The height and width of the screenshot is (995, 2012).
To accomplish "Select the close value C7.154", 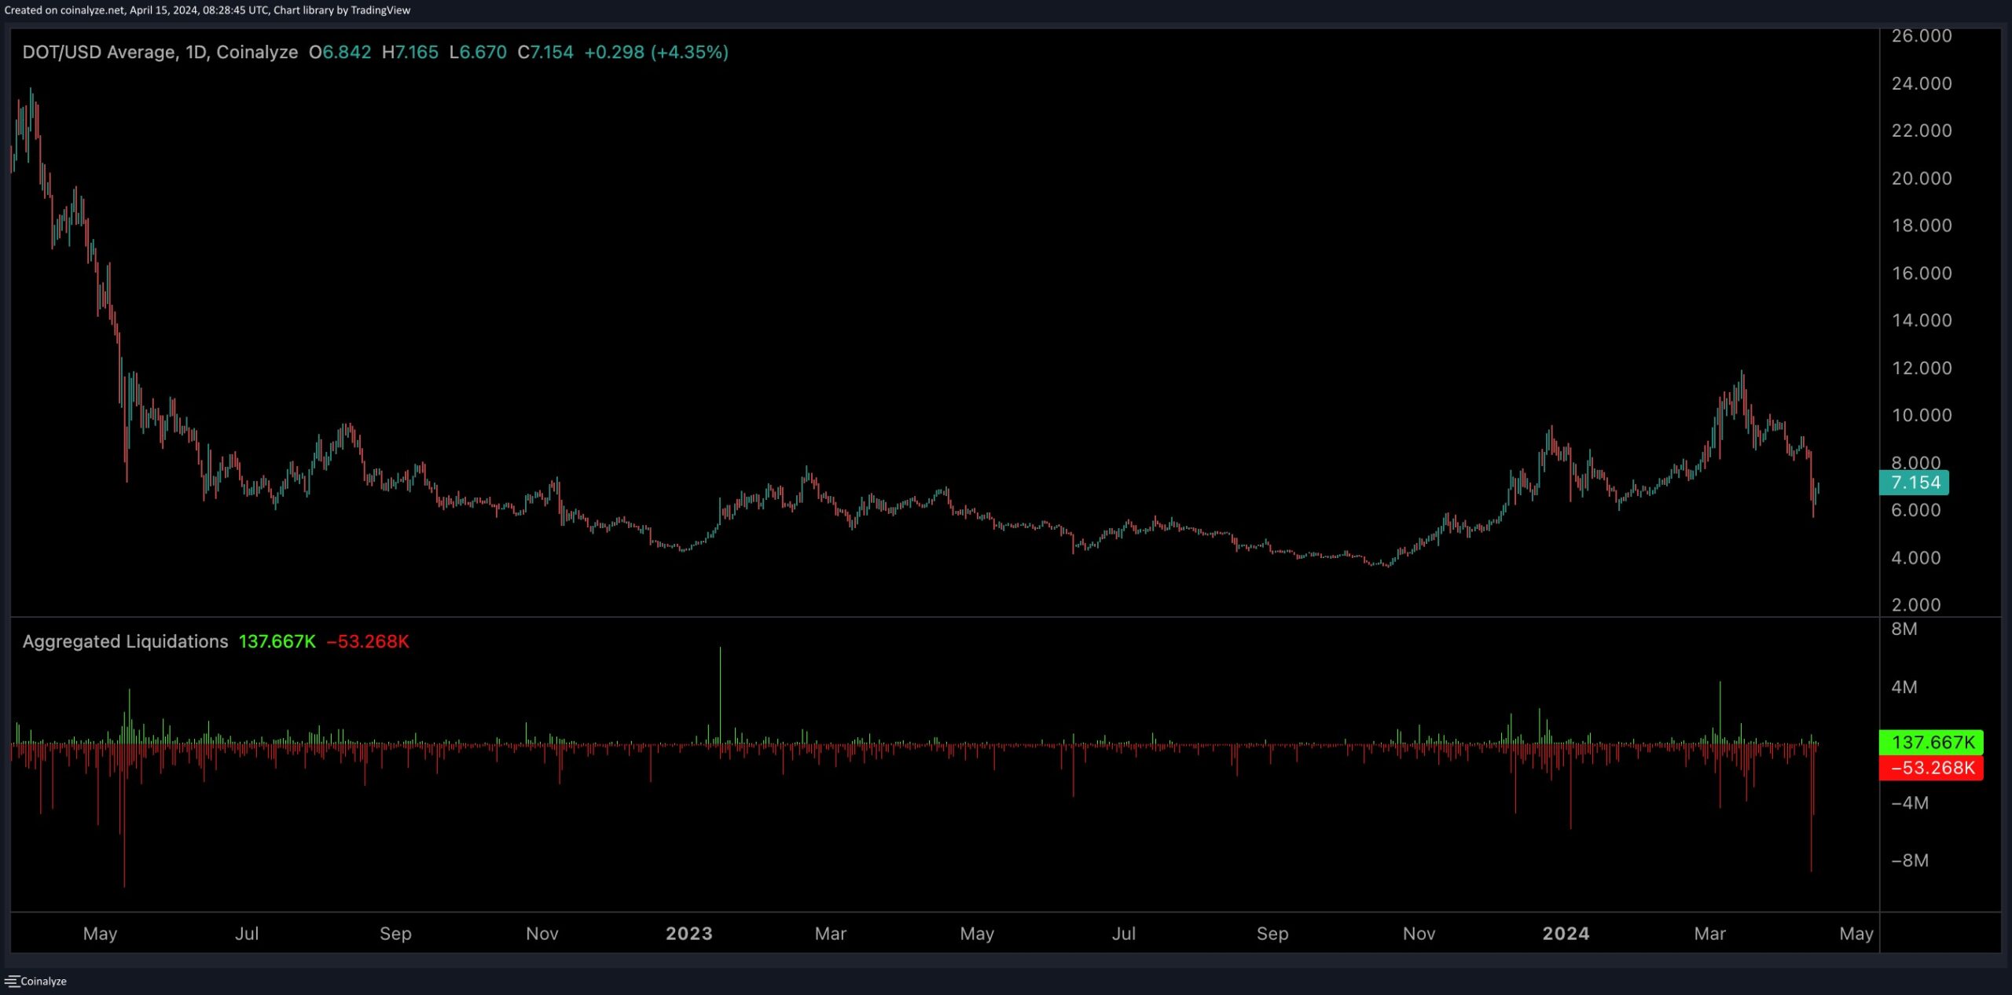I will pyautogui.click(x=545, y=52).
